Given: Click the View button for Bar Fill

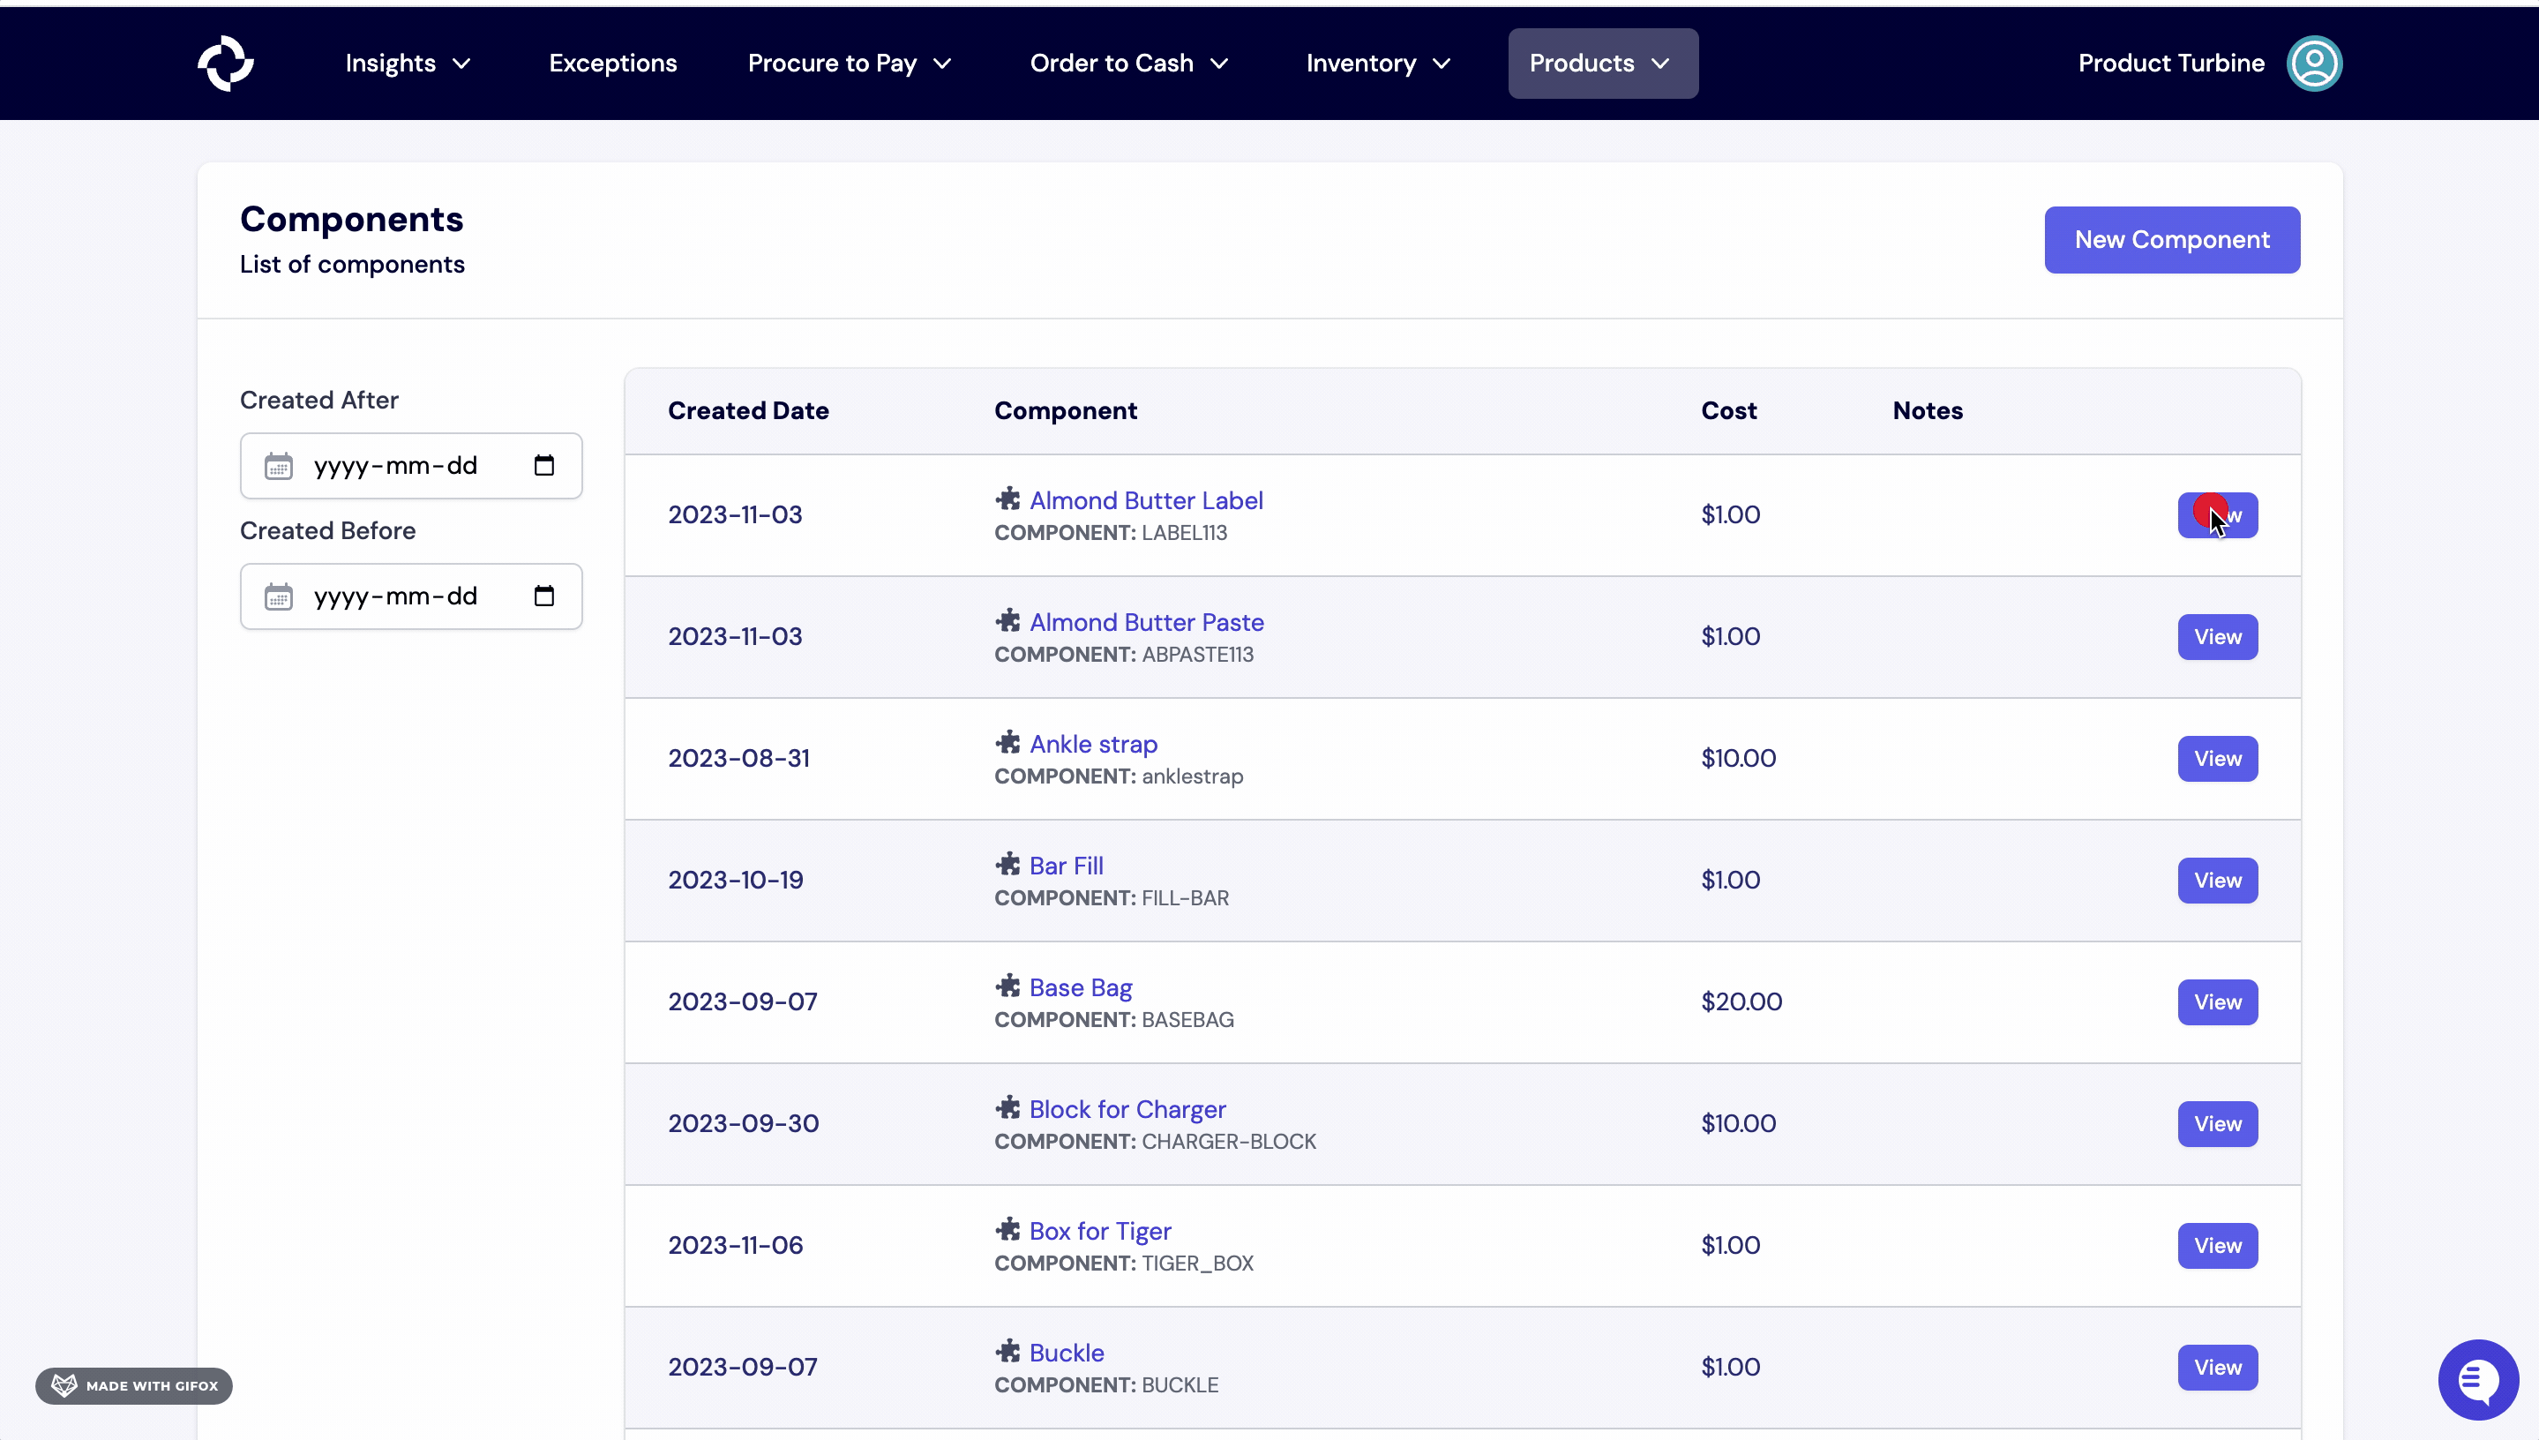Looking at the screenshot, I should [2217, 881].
